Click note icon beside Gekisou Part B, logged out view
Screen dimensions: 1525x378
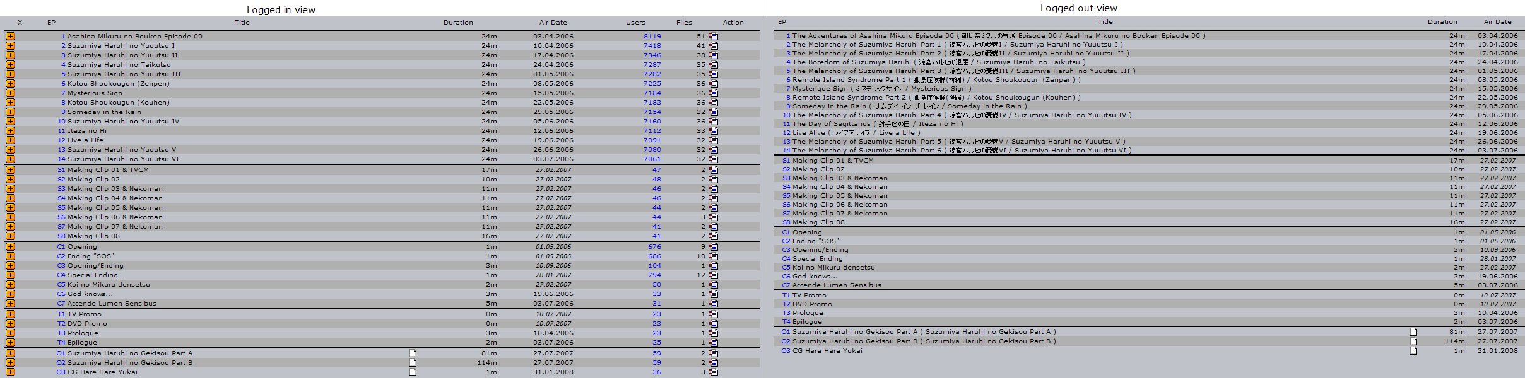tap(1413, 341)
